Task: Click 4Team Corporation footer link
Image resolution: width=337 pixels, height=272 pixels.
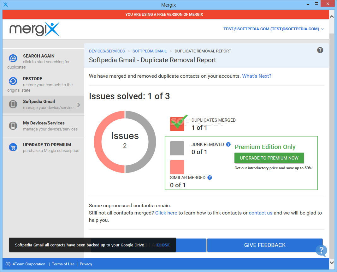Action: point(29,264)
